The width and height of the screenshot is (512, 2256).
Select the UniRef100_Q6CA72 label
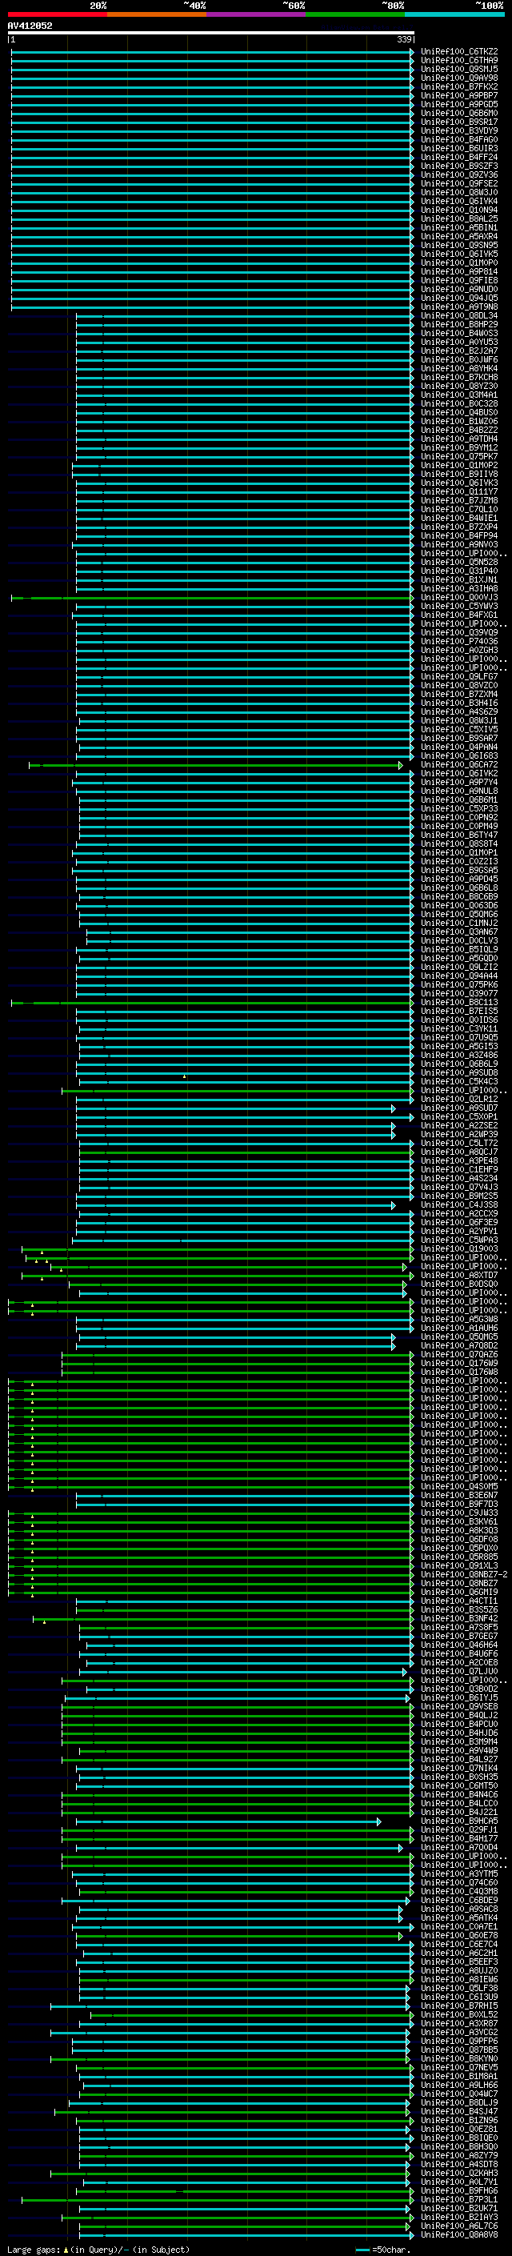[459, 764]
